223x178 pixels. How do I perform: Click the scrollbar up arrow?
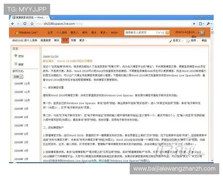click(x=212, y=29)
